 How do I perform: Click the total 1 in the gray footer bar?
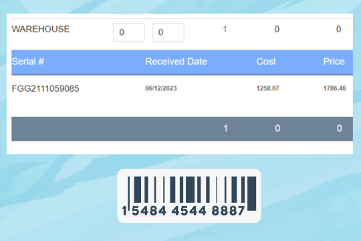pos(226,129)
